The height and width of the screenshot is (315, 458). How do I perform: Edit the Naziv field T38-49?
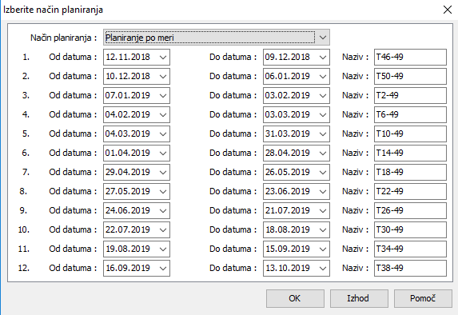click(x=410, y=269)
